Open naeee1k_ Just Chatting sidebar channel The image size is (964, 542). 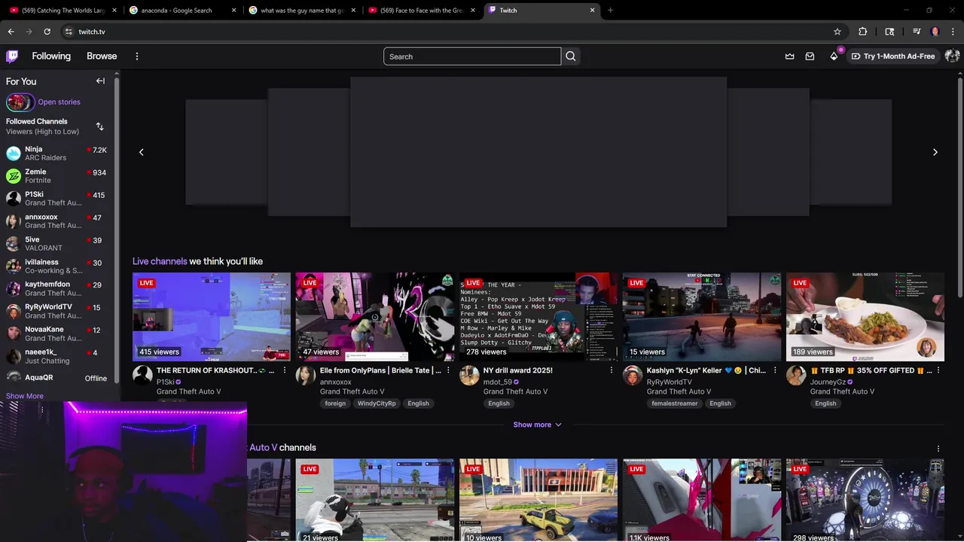(x=57, y=356)
